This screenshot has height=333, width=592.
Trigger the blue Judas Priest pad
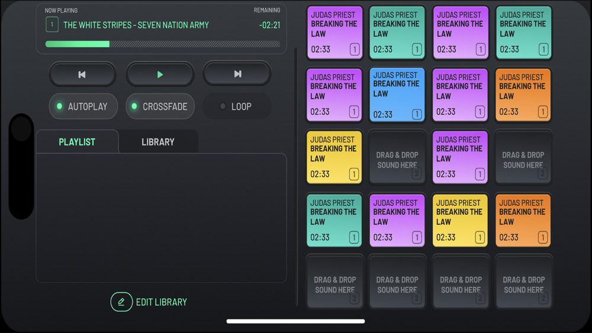pos(397,95)
